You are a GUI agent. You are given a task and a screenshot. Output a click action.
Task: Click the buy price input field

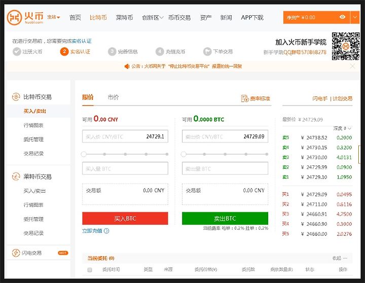click(x=125, y=136)
